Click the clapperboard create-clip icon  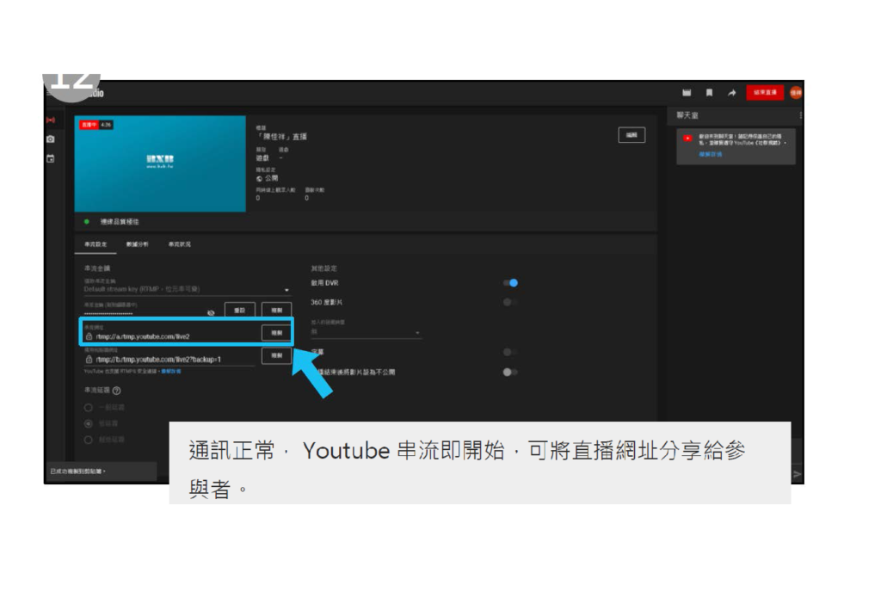point(687,93)
